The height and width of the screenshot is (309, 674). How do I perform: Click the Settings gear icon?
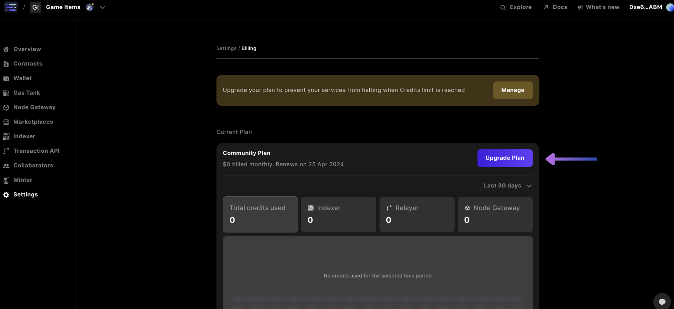tap(6, 195)
